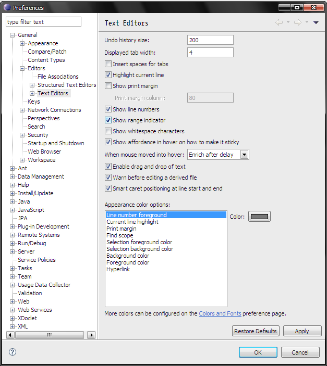Click tree scrollbar left arrow
The height and width of the screenshot is (366, 327).
10,335
